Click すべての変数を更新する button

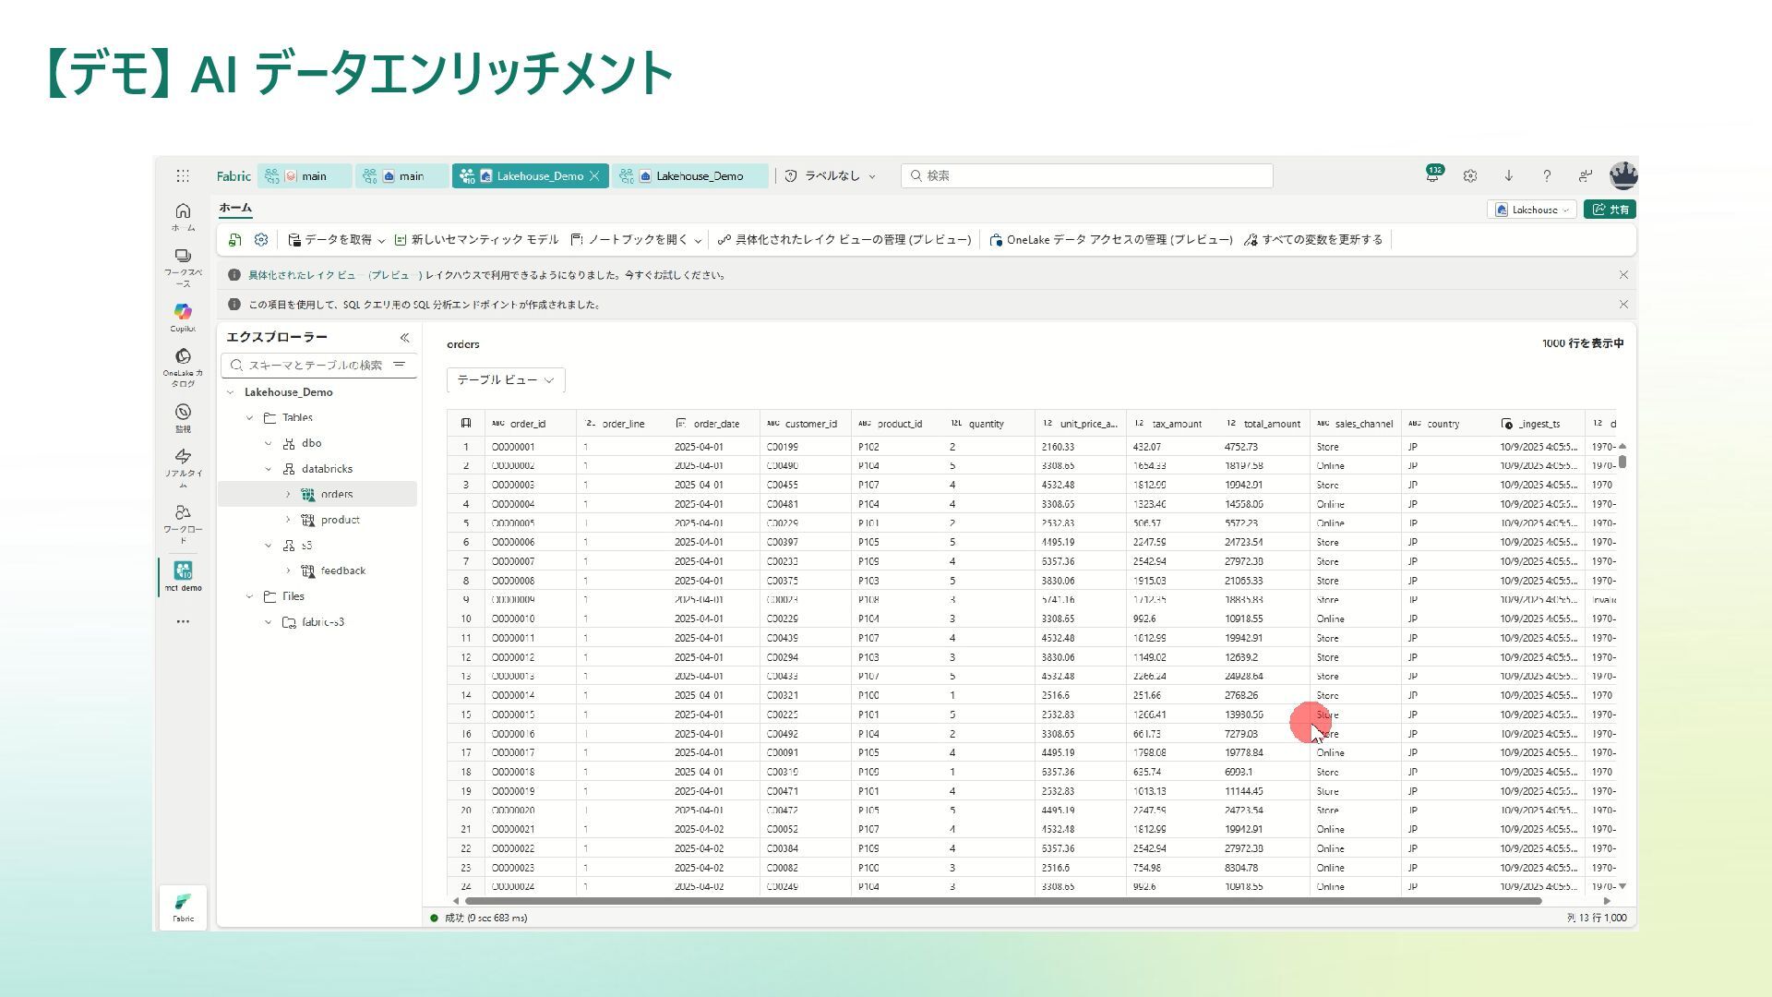1313,240
